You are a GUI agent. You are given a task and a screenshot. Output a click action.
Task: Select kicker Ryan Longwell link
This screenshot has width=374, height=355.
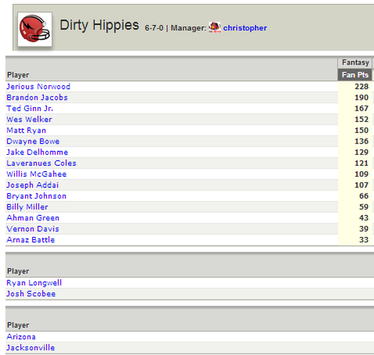coord(34,283)
